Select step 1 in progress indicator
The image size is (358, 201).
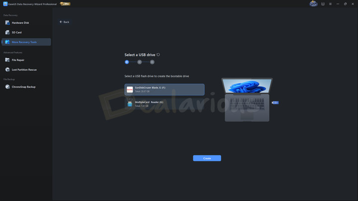127,62
